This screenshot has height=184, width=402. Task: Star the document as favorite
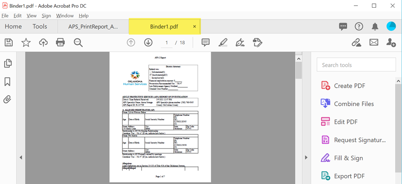26,42
